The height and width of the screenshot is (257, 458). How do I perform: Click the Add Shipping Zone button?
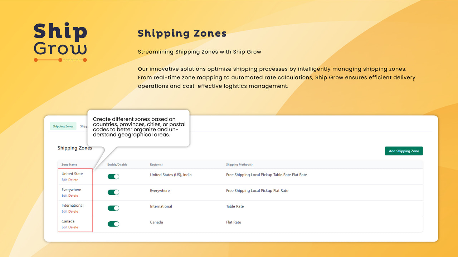[x=404, y=151]
